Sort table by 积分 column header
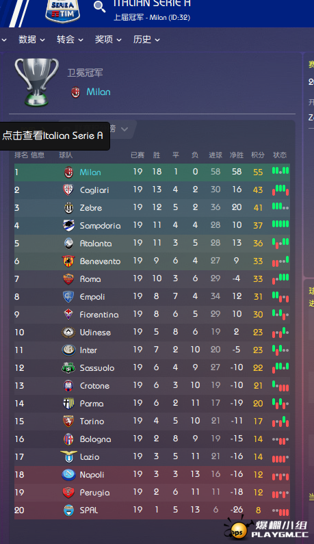The width and height of the screenshot is (314, 544). point(258,155)
